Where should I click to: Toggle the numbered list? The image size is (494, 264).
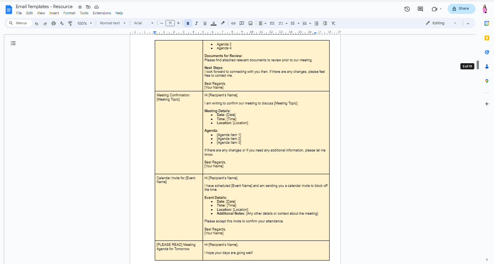point(305,23)
